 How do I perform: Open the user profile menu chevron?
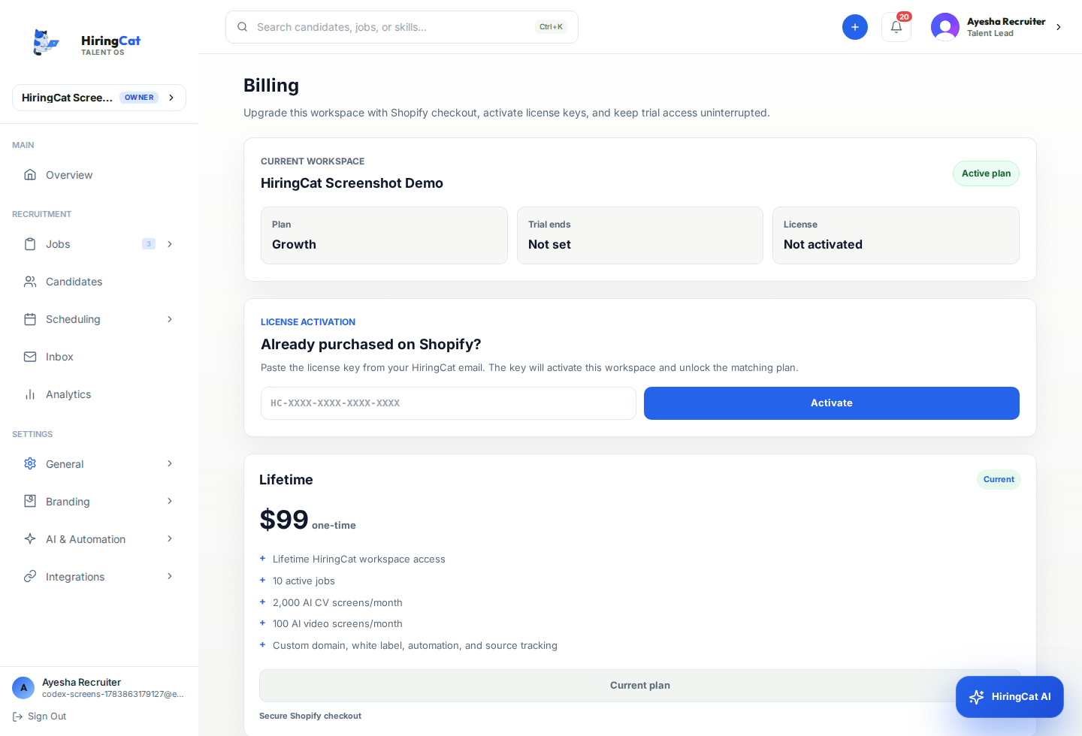tap(1059, 27)
